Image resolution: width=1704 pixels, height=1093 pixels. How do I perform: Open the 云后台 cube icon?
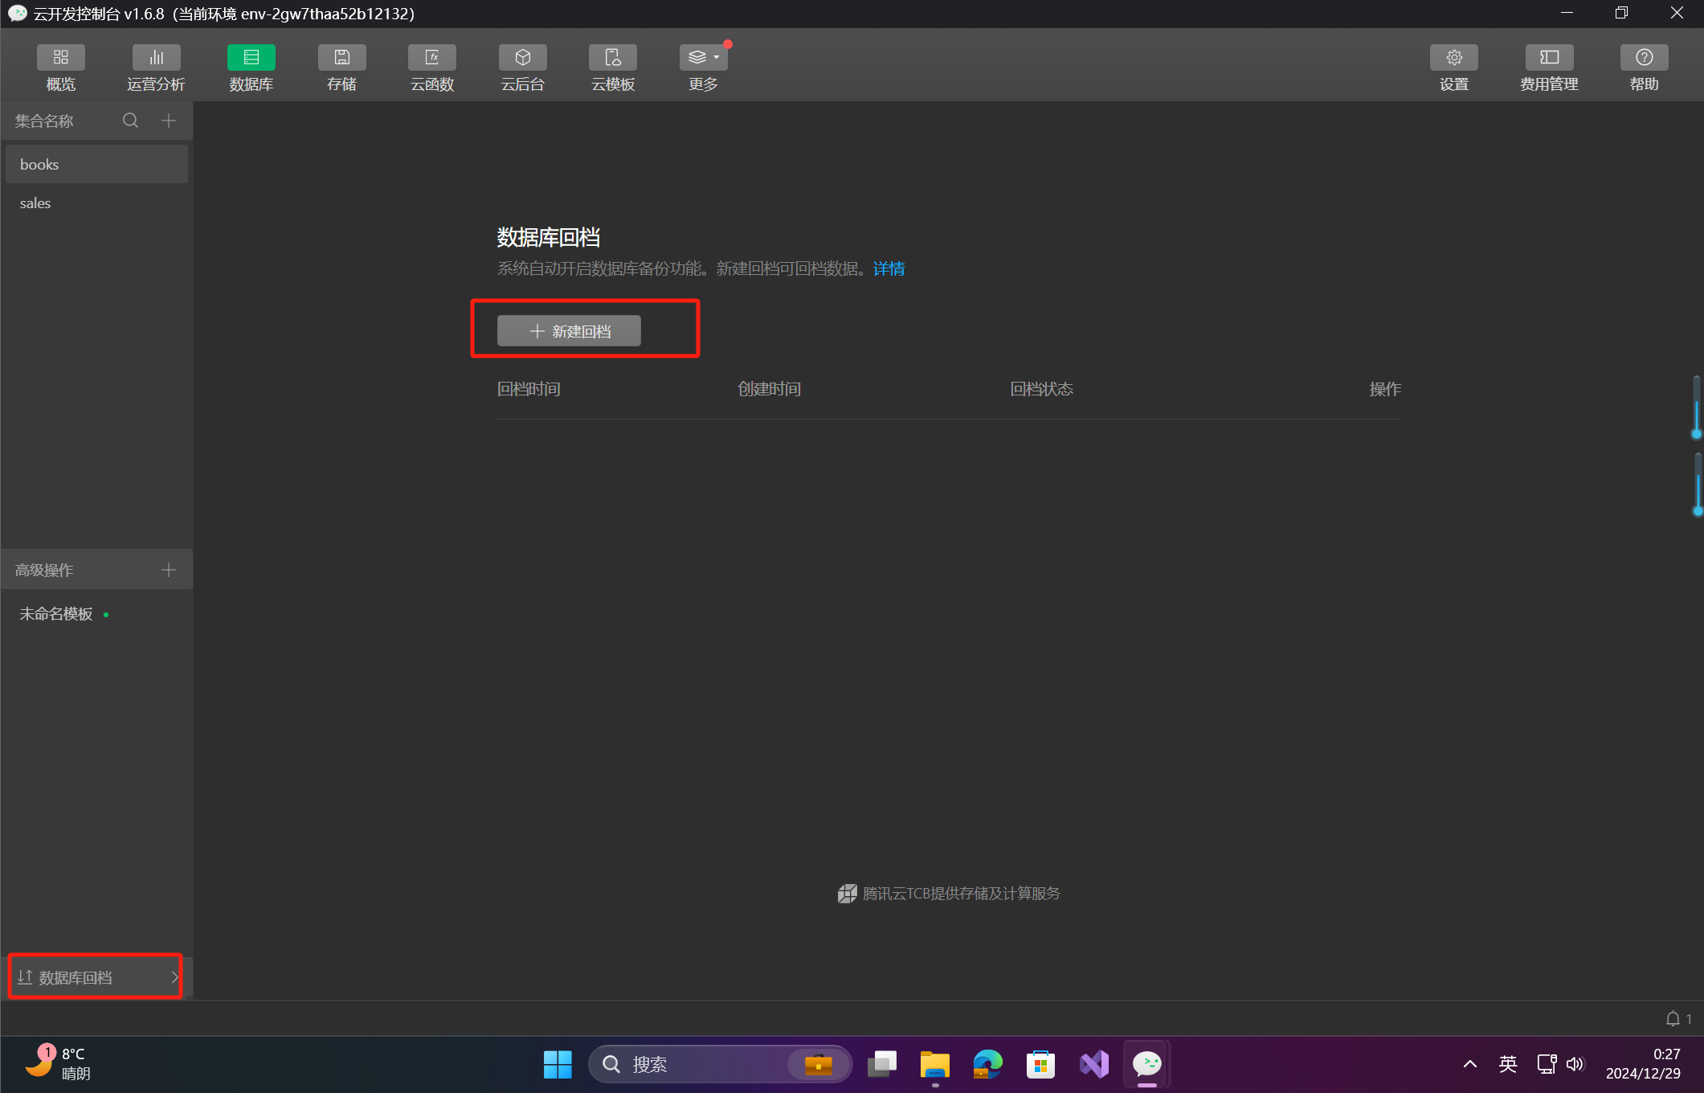coord(522,58)
